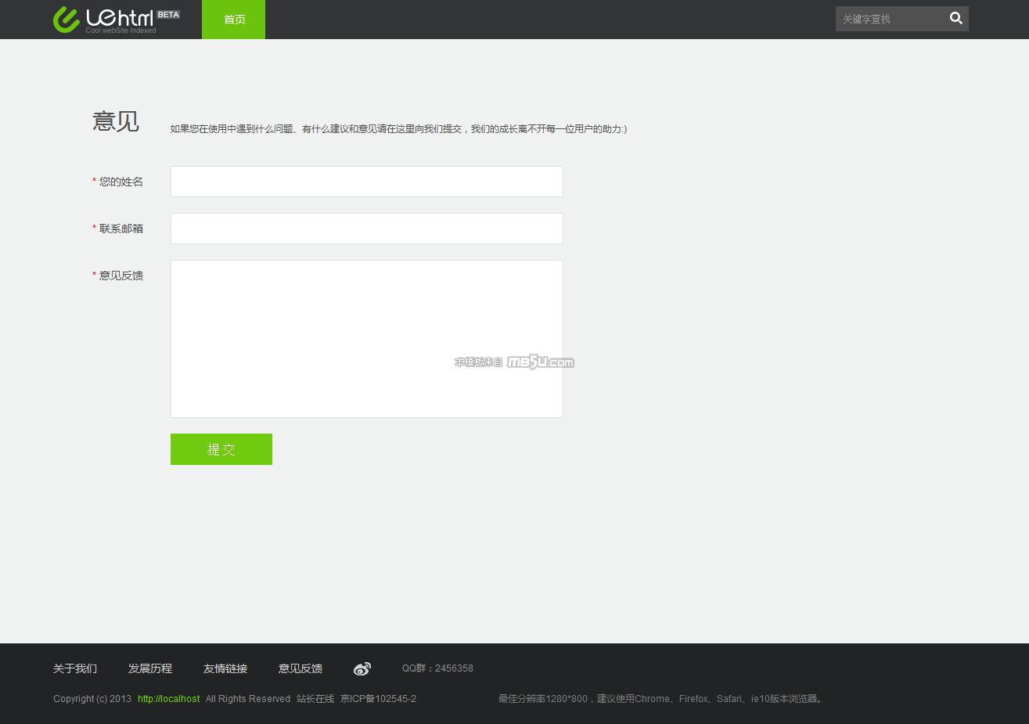Screen dimensions: 1029x724
Task: Click the green uehtml logo icon
Action: point(66,20)
